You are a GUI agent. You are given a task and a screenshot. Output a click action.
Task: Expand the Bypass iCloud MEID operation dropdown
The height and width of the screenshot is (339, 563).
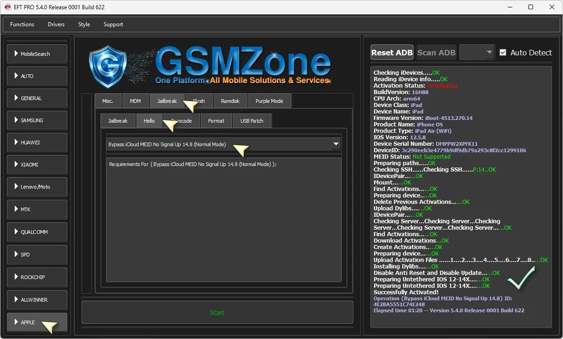coord(336,144)
